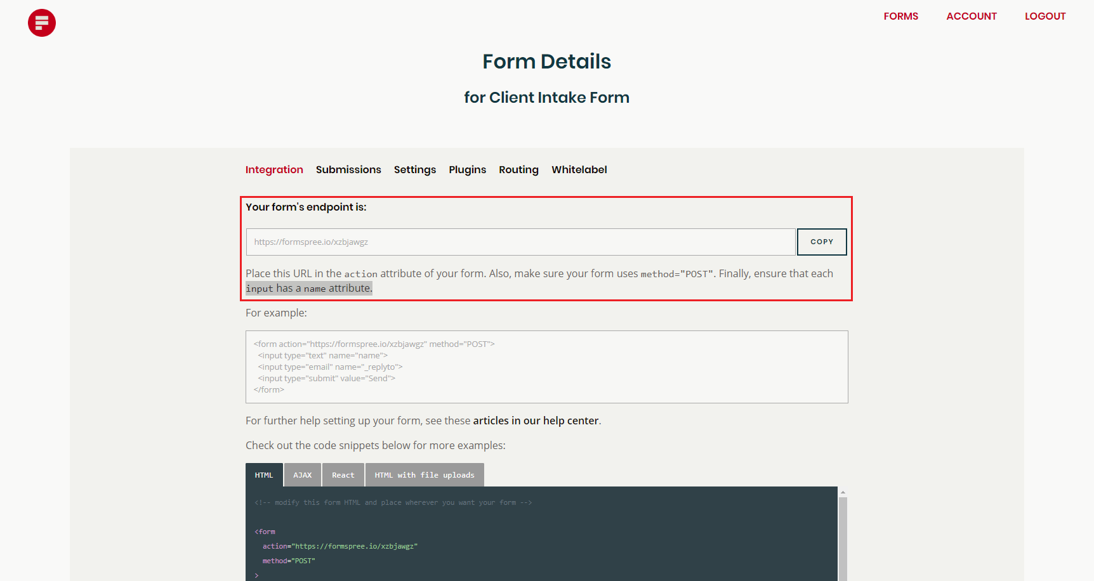Open the FORMS navigation menu item

(900, 16)
